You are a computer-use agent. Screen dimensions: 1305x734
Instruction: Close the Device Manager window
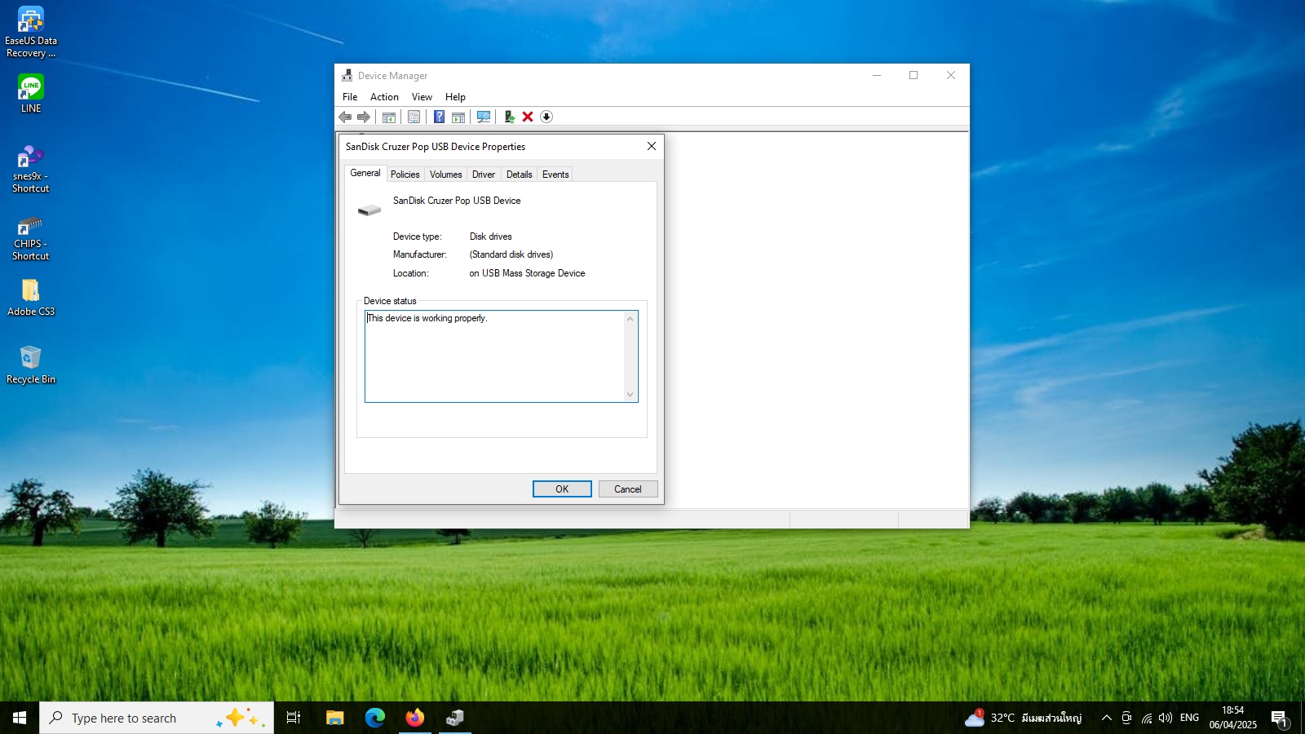(x=951, y=75)
